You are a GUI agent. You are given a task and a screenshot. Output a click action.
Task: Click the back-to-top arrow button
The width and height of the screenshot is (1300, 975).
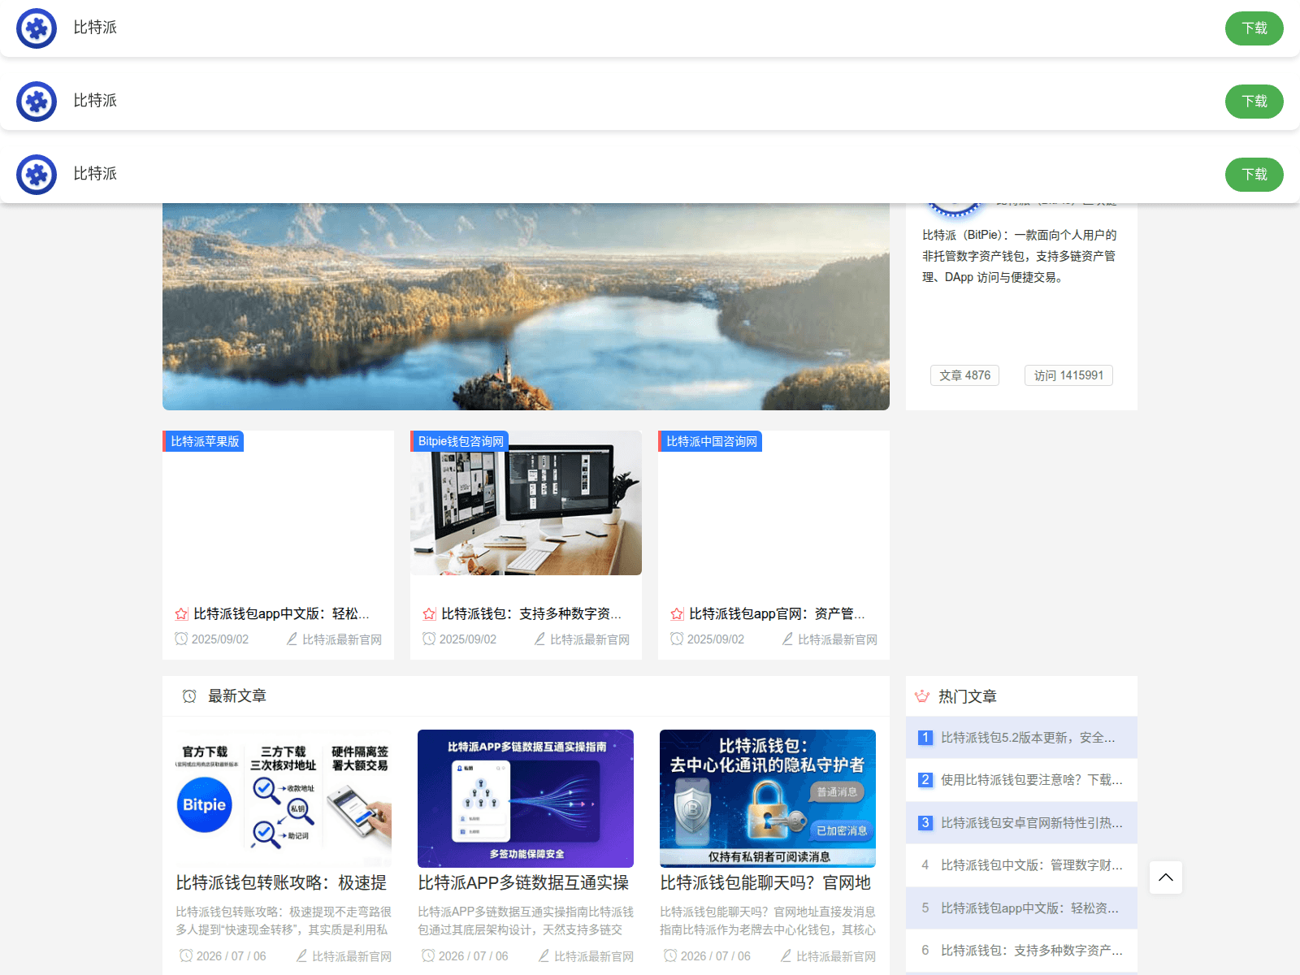[1166, 877]
